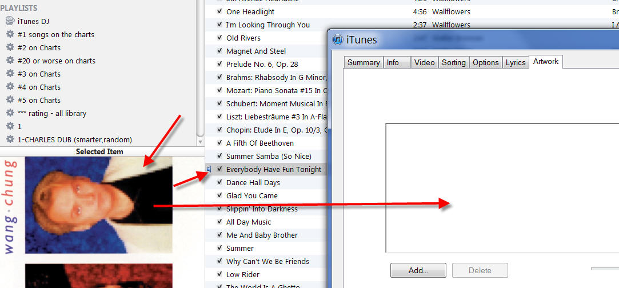Uncheck the 'Old Rivers' track
619x288 pixels.
219,38
